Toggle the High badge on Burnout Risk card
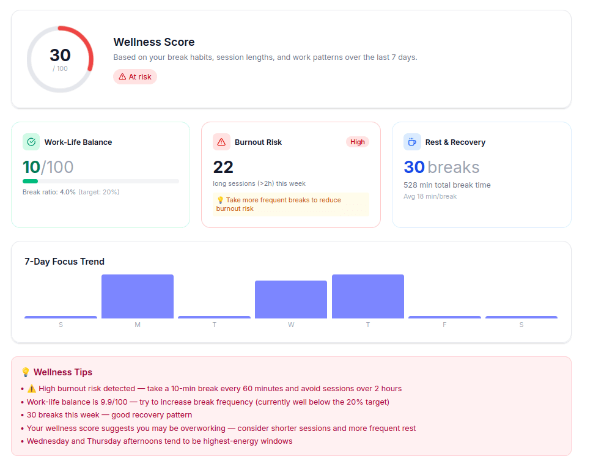 [357, 141]
